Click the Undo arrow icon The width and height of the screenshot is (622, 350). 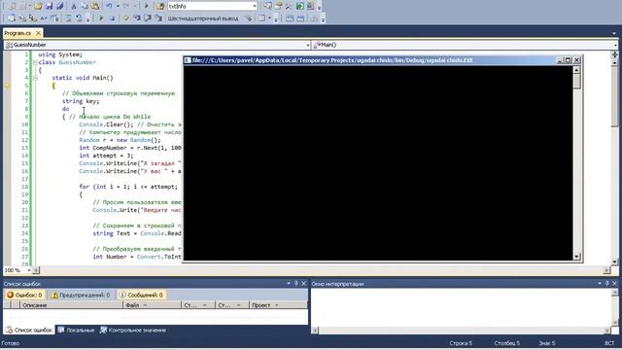[x=109, y=6]
